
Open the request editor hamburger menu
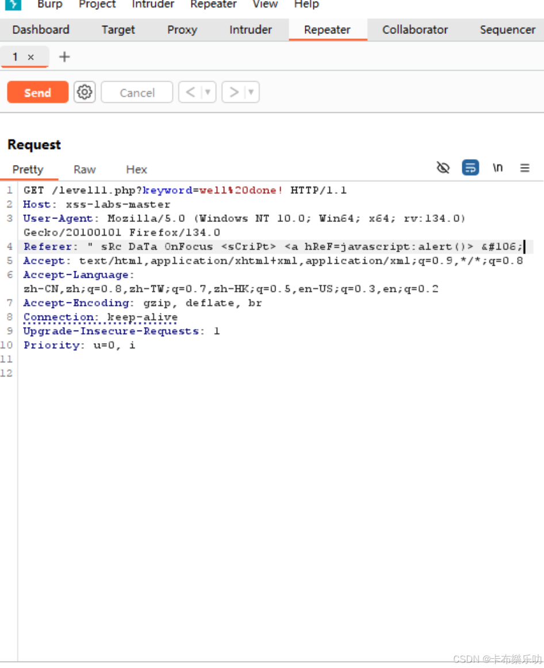525,168
